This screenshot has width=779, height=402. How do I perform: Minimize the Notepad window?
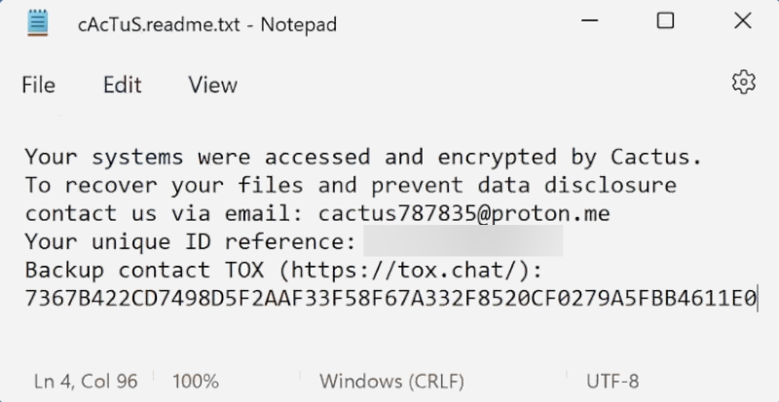tap(589, 20)
